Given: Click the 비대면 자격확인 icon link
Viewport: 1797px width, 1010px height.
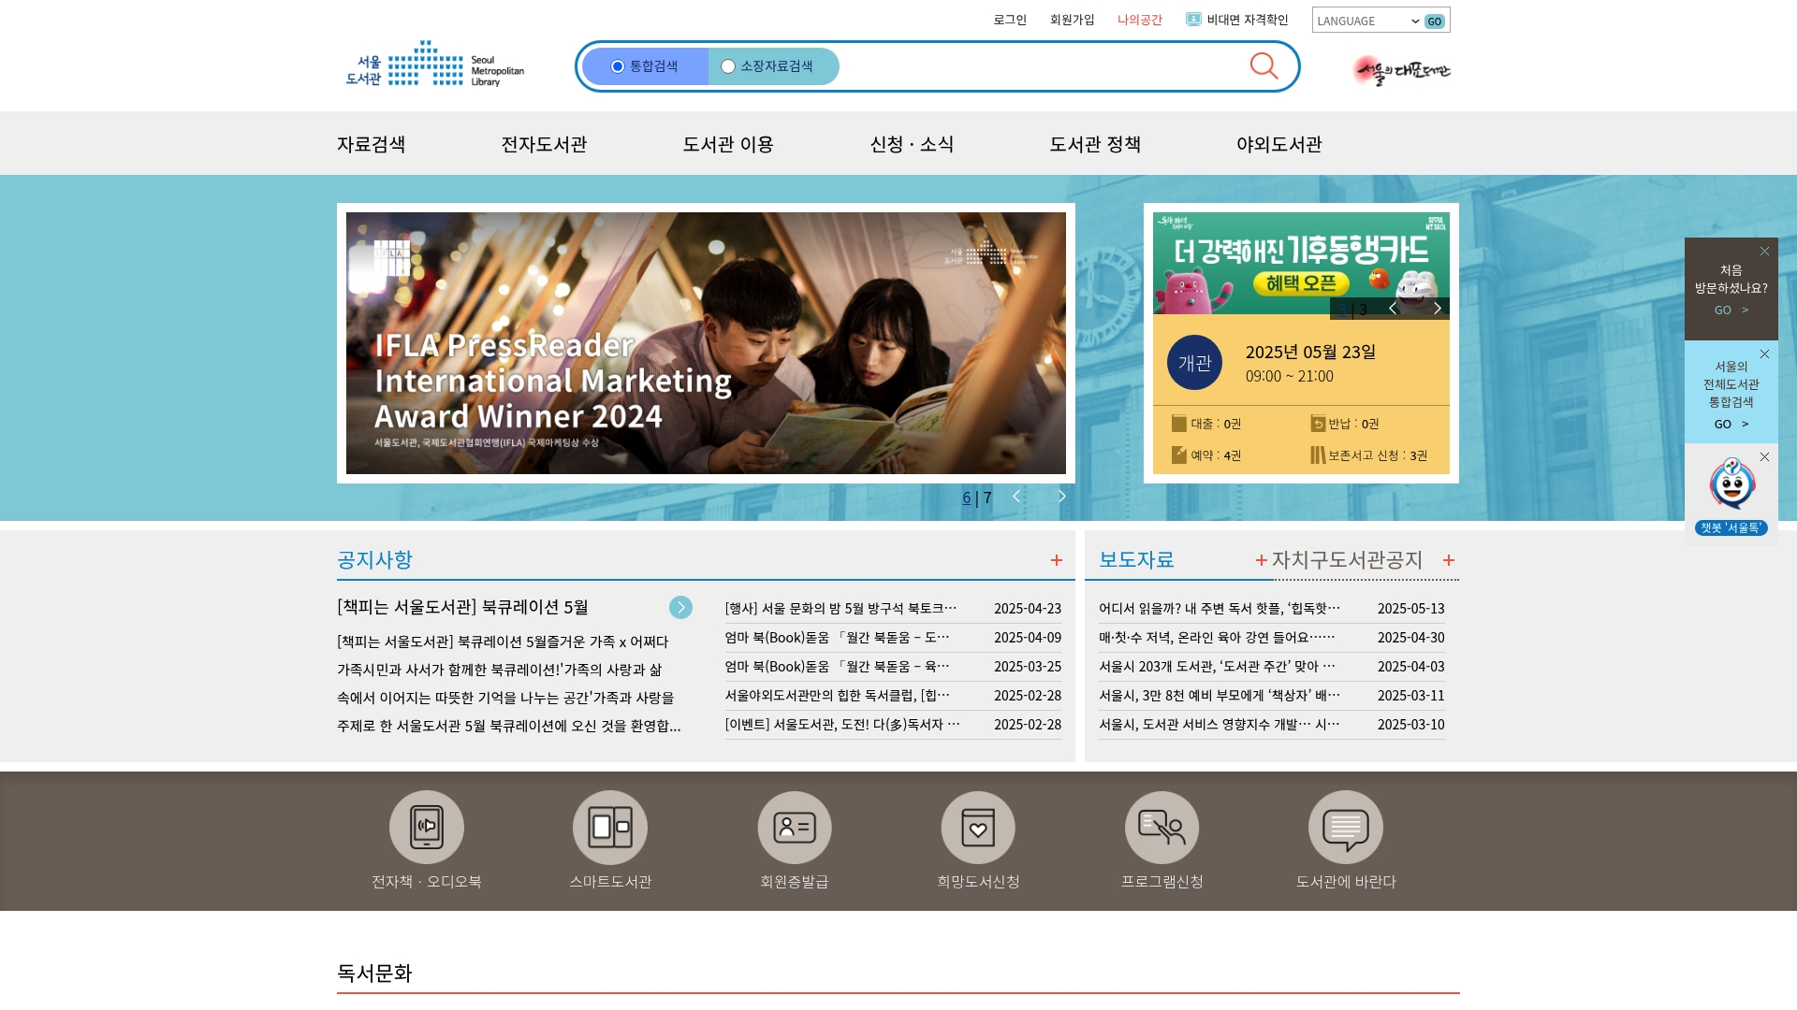Looking at the screenshot, I should coord(1236,20).
